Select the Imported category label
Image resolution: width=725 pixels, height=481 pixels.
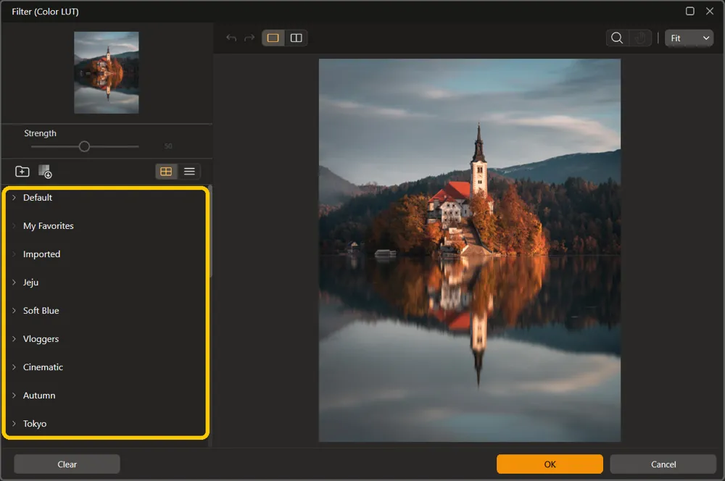[41, 254]
